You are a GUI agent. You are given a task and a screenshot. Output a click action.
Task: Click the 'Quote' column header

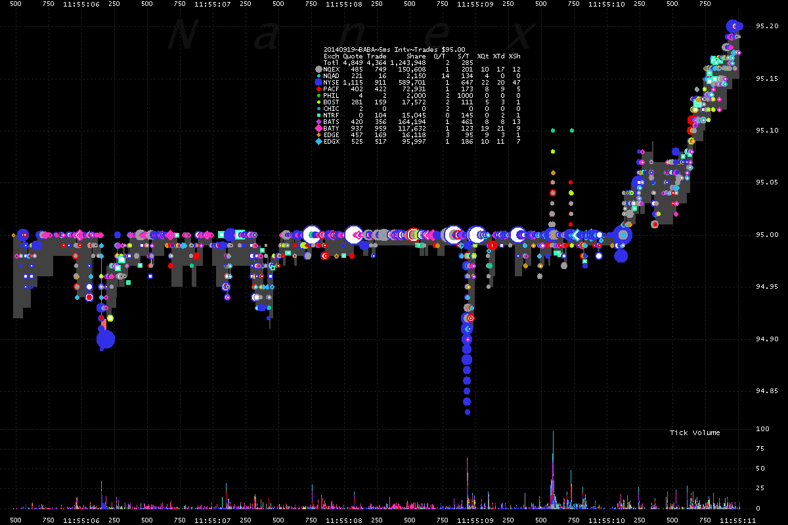(353, 56)
